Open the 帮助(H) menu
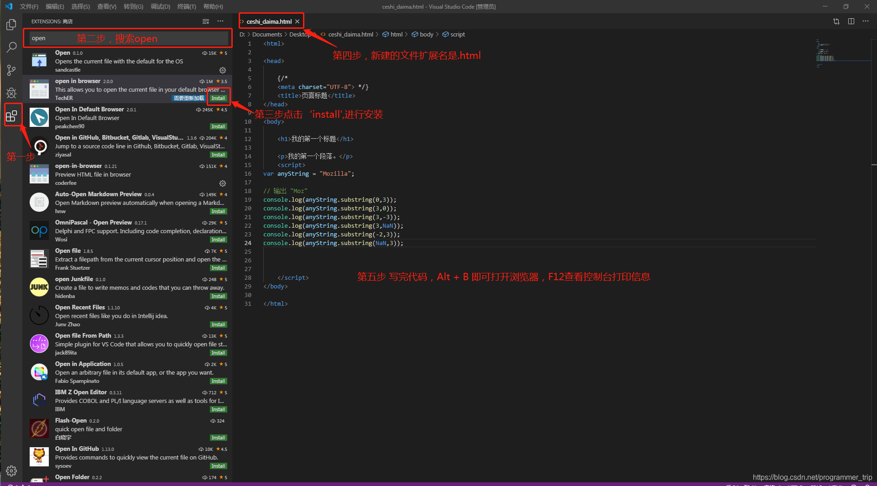877x486 pixels. [213, 6]
